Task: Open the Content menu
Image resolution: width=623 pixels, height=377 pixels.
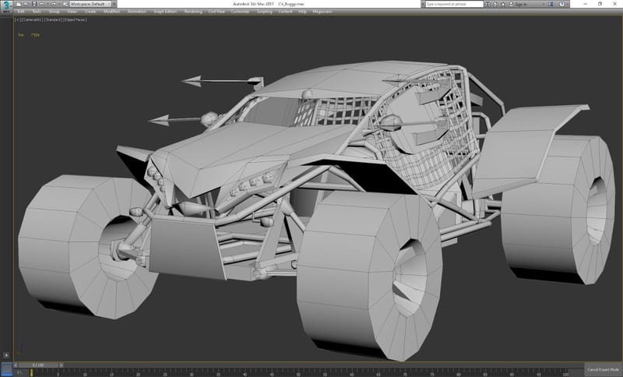Action: (285, 12)
